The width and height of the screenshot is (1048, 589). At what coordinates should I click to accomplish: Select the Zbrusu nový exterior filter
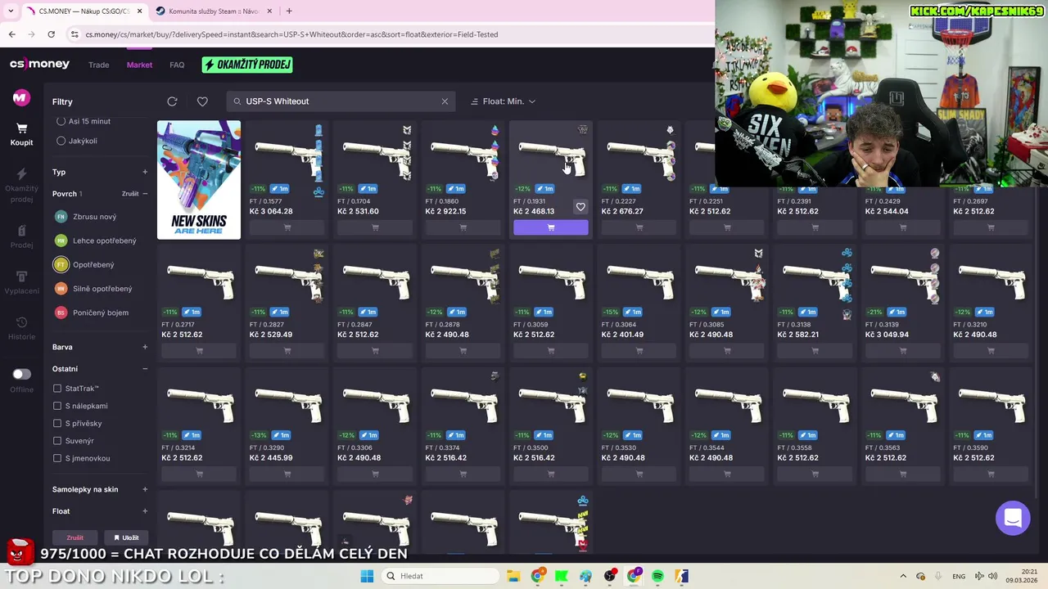(85, 217)
